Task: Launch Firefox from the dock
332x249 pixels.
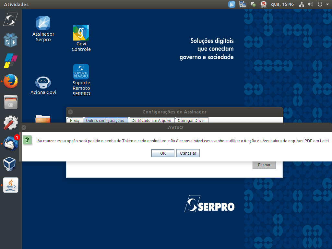Action: click(10, 81)
